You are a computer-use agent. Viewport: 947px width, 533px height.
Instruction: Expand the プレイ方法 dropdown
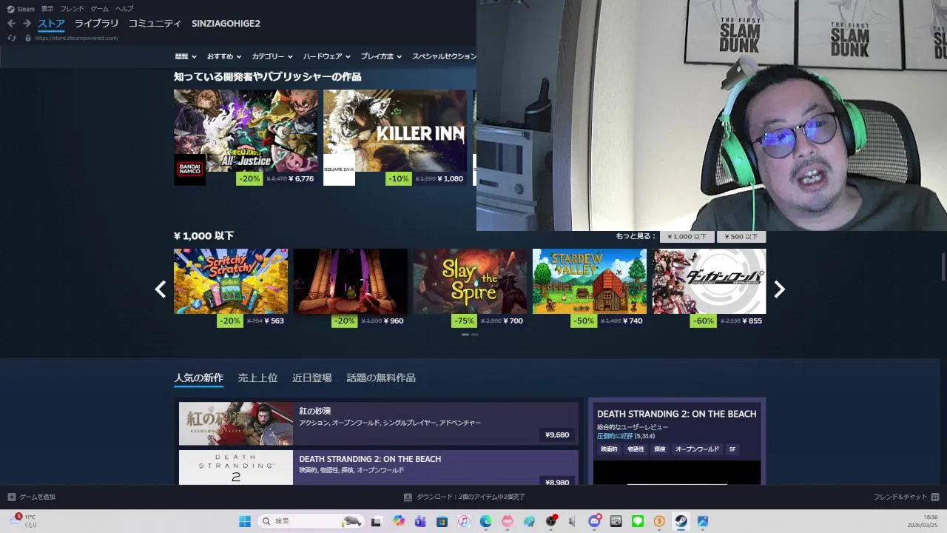pos(381,56)
